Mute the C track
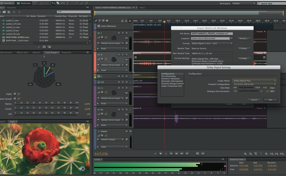The image size is (286, 176). click(x=119, y=76)
